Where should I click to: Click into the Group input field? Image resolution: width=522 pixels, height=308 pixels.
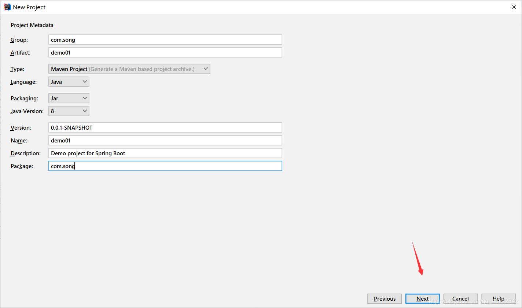(x=165, y=40)
